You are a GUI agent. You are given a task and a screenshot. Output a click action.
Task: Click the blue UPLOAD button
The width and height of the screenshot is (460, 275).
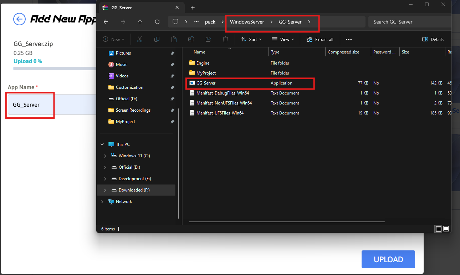388,259
